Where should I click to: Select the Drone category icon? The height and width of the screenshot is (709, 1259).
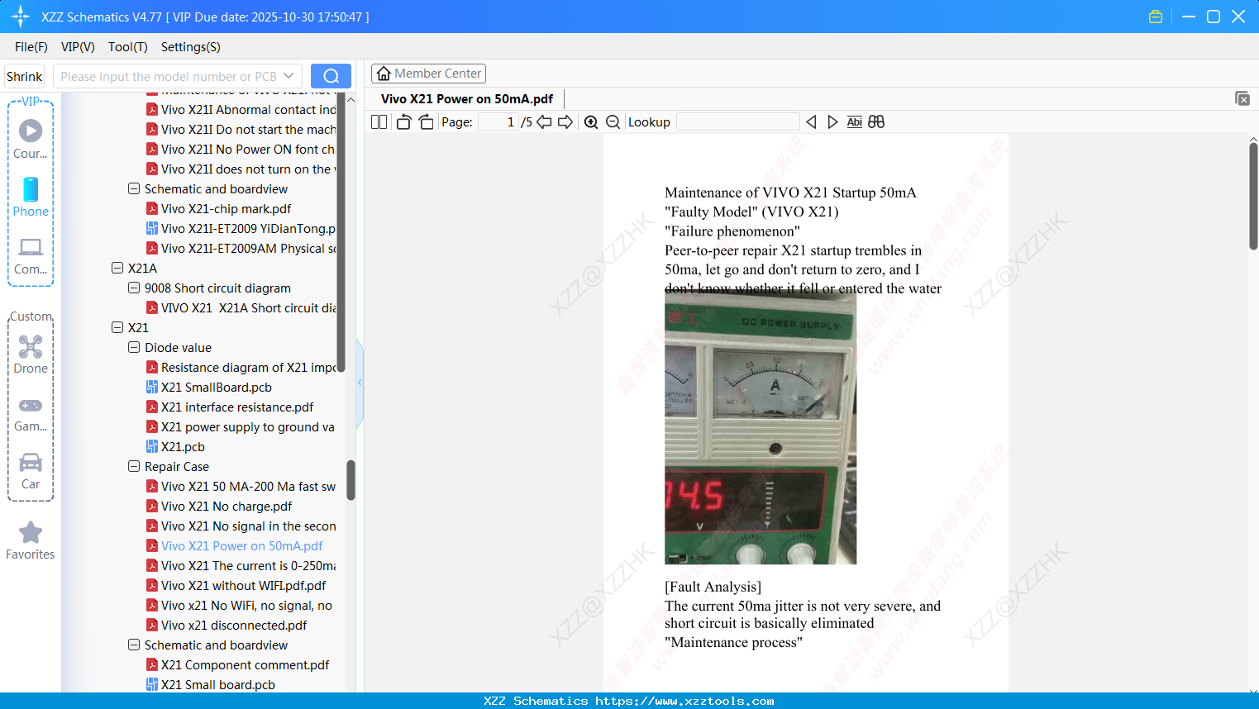click(31, 354)
